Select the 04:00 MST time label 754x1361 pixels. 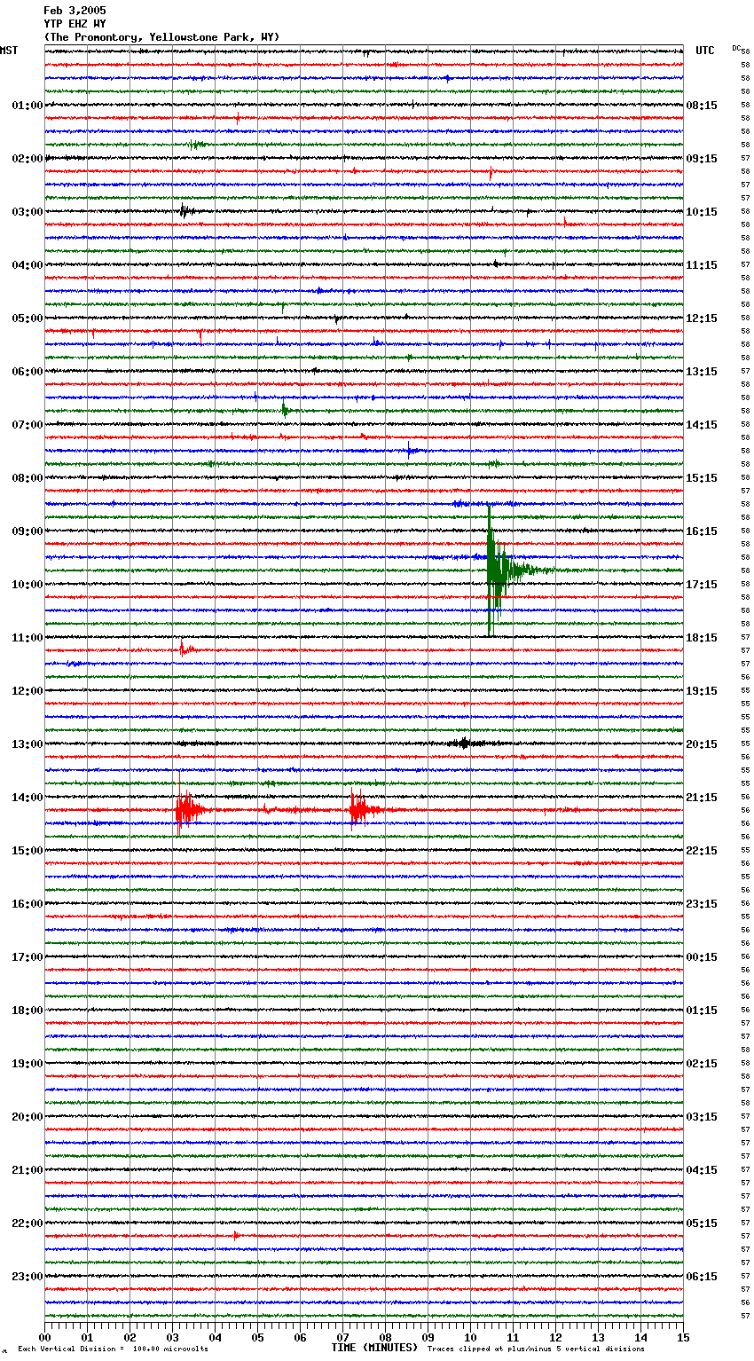click(27, 265)
